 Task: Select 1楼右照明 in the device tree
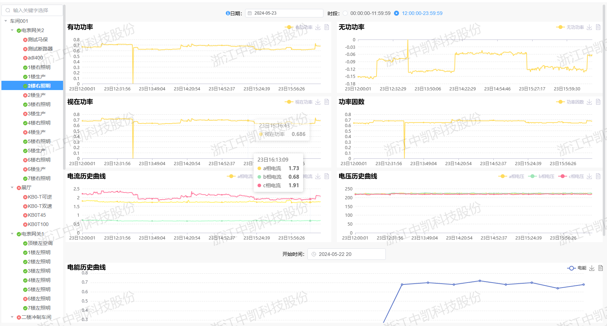[39, 67]
